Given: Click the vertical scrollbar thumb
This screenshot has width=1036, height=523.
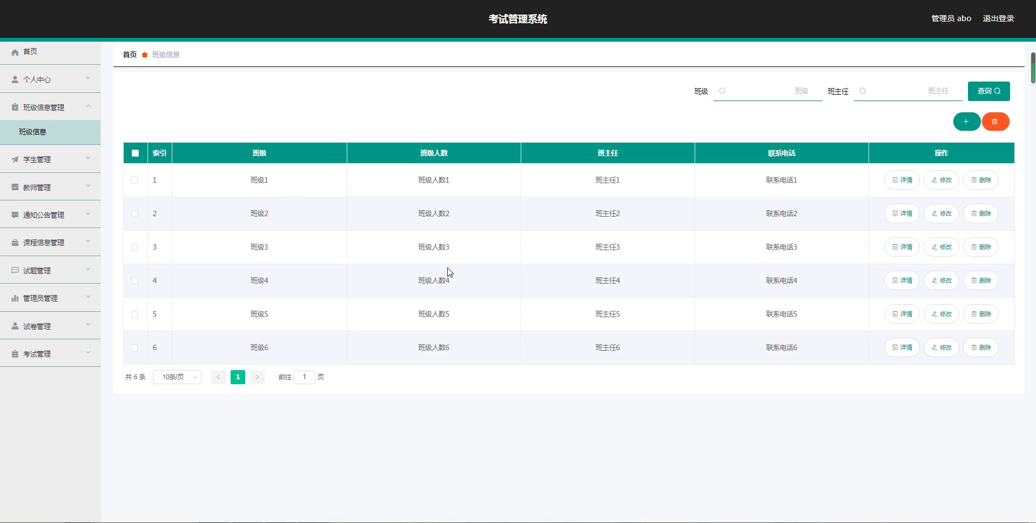Looking at the screenshot, I should (1033, 68).
